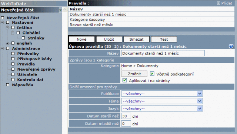Tick the Nápověda tree checkbox
237x134 pixels.
[x=8, y=85]
